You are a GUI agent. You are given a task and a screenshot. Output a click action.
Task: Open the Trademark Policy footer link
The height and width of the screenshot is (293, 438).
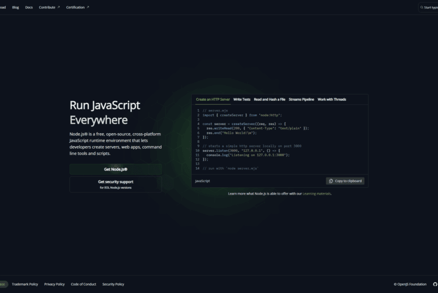click(25, 284)
